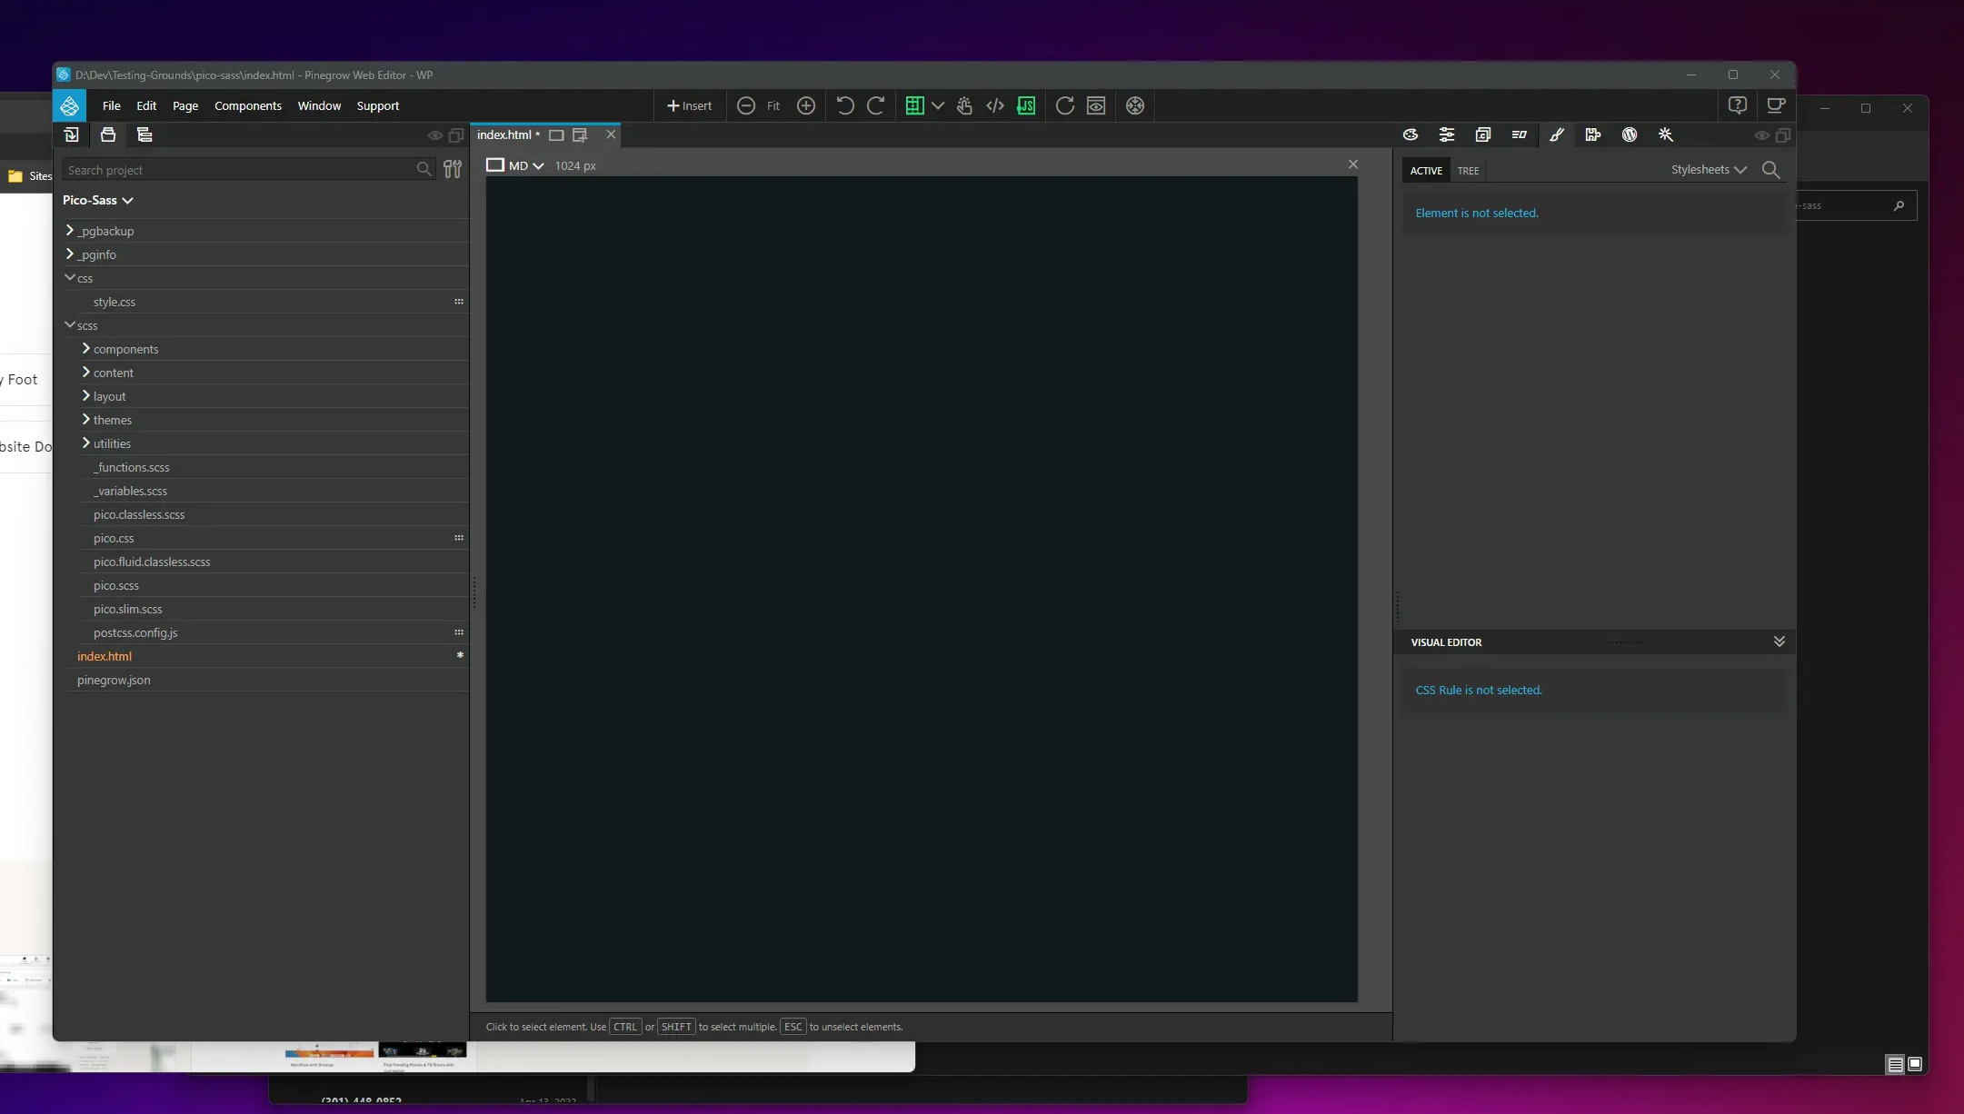The width and height of the screenshot is (1964, 1114).
Task: Open the Actions magic wand icon
Action: (x=1666, y=134)
